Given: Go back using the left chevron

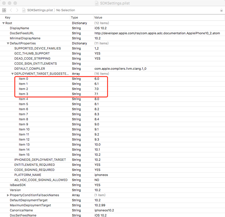Looking at the screenshot, I should 11,10.
